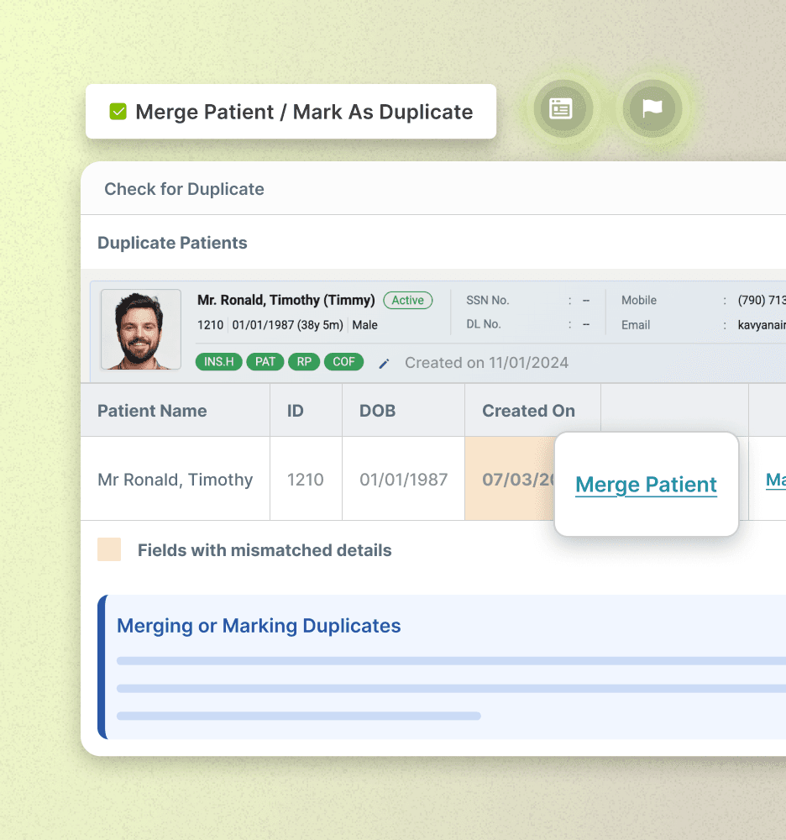Click the highlighted 07/03 Created On cell
This screenshot has height=840, width=786.
click(510, 479)
